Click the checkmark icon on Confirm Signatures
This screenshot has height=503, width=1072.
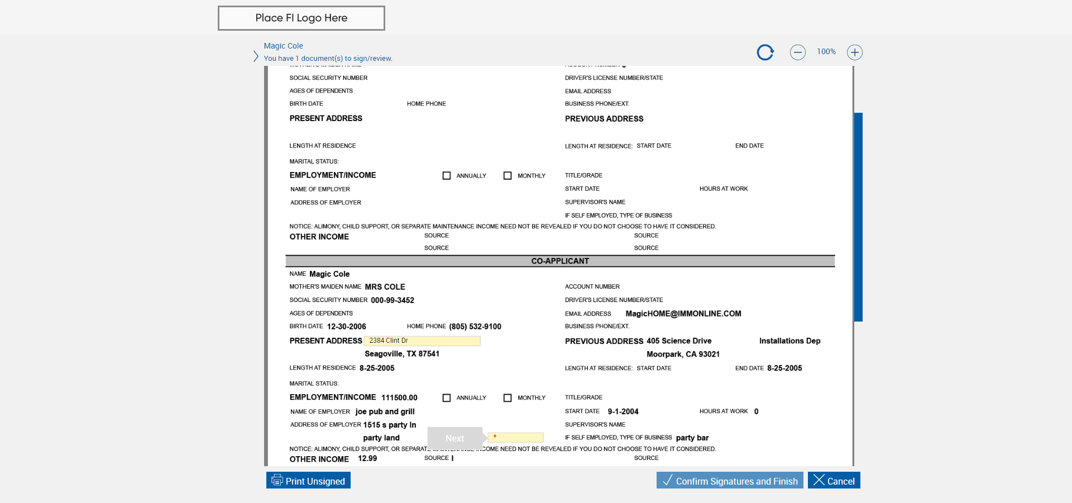[x=667, y=480]
